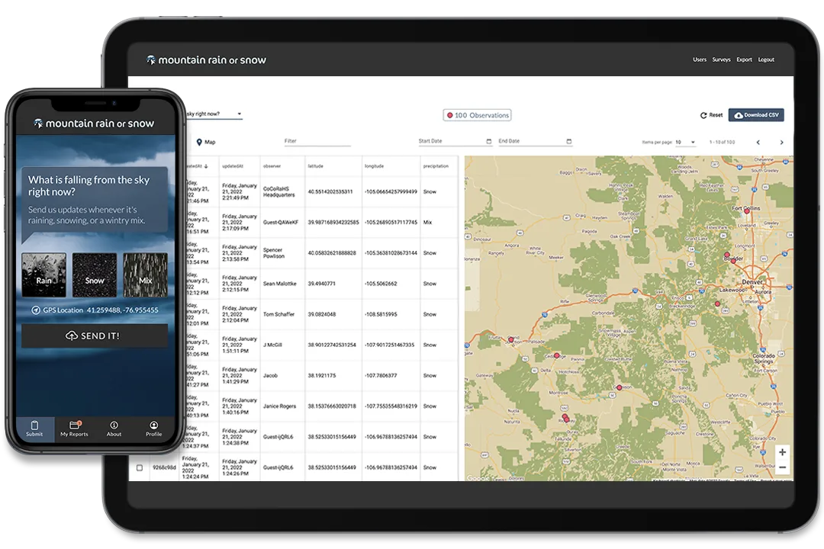
Task: Open the Surveys menu item
Action: coord(722,59)
